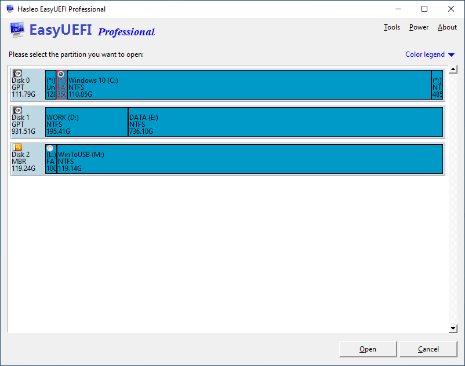Click the scrollbar up arrow
The width and height of the screenshot is (465, 366).
point(453,69)
